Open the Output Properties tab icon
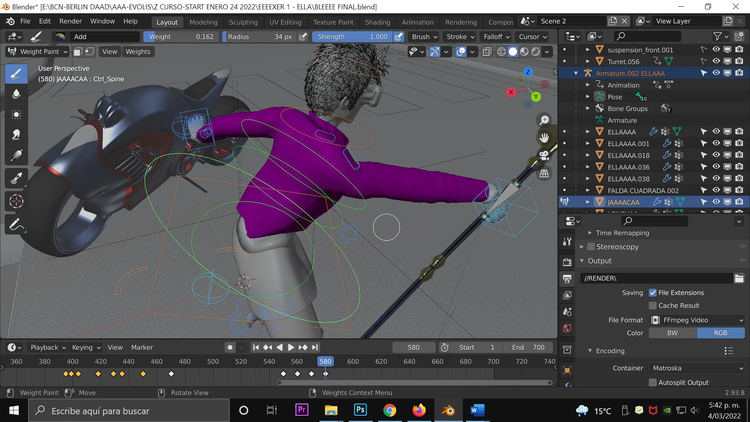Screen dimensions: 750x422 (x=567, y=279)
